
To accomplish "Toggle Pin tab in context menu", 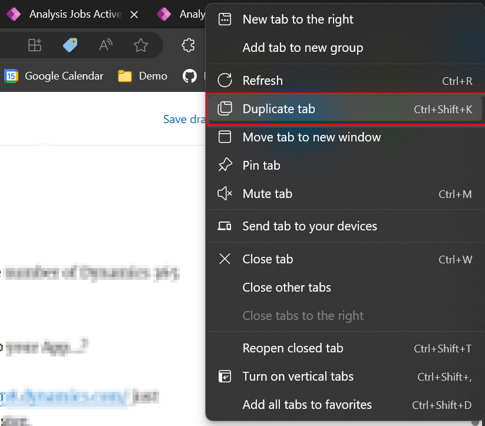I will click(x=261, y=166).
